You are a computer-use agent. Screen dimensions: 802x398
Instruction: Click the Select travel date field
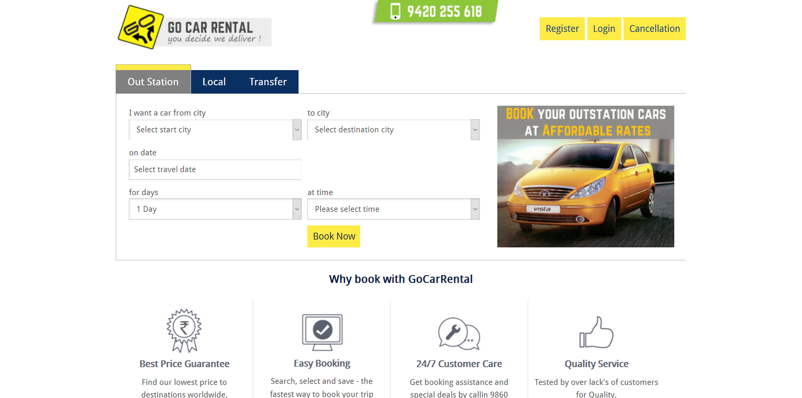(215, 169)
